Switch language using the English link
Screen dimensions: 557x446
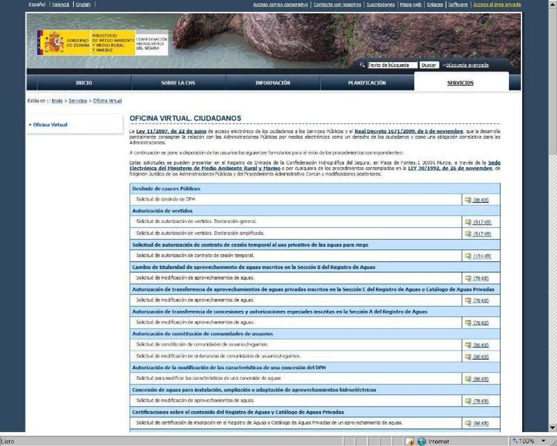pos(83,5)
